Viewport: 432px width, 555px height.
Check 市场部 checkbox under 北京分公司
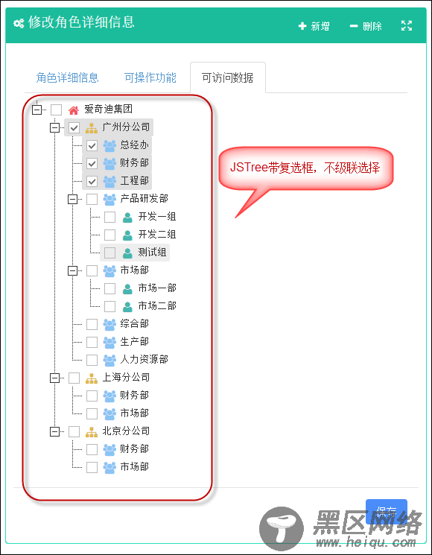pyautogui.click(x=92, y=467)
